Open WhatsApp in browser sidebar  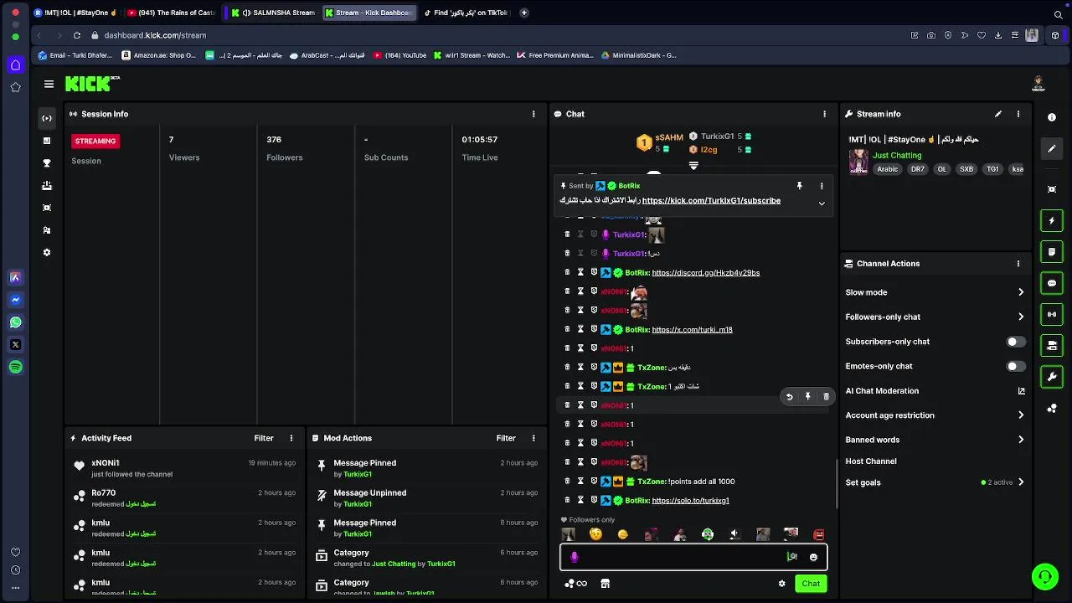click(15, 322)
